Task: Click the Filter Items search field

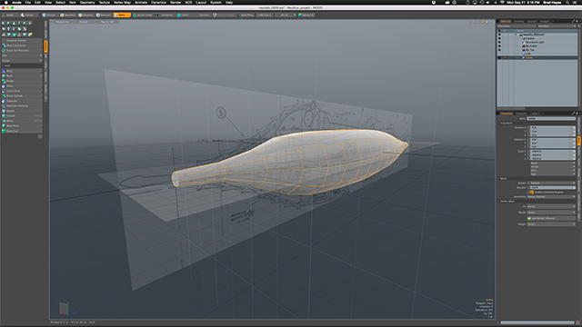Action: pos(517,26)
